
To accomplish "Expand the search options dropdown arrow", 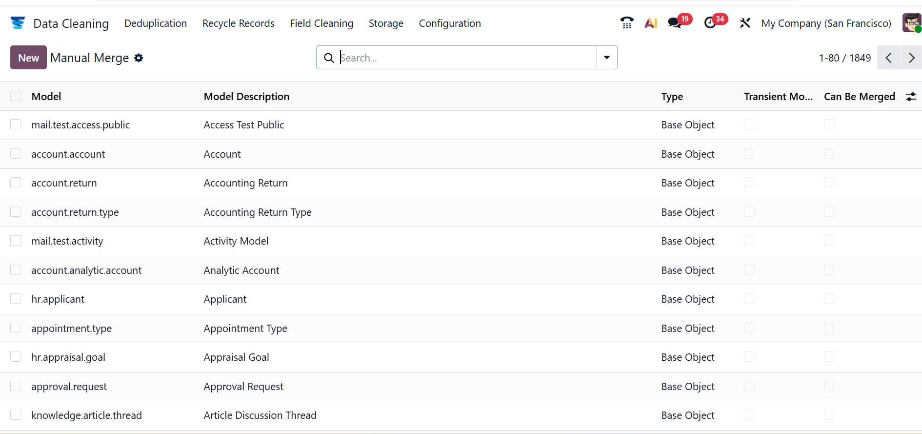I will click(606, 58).
